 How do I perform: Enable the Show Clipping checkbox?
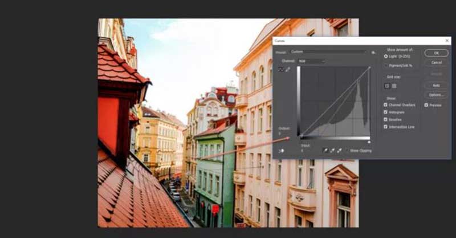tap(347, 150)
